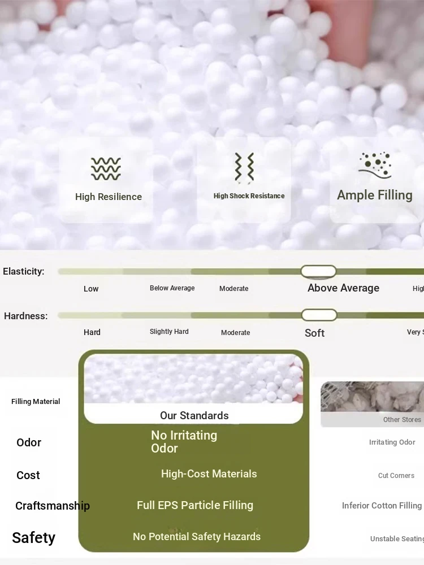Click the Filling Material row label
This screenshot has height=565, width=424.
pos(36,402)
